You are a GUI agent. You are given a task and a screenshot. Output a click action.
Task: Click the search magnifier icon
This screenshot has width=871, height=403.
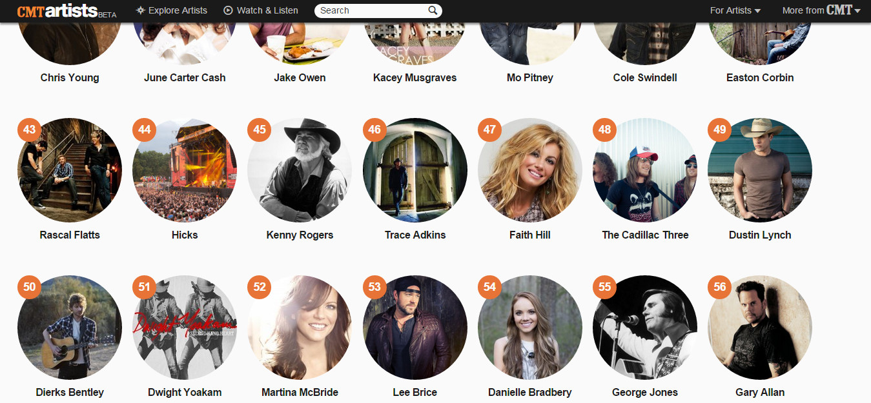click(x=433, y=10)
